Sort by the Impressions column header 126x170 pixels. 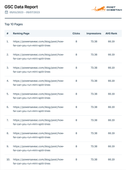pyautogui.click(x=94, y=33)
